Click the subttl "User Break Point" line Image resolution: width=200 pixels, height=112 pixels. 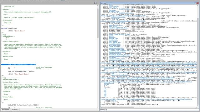tap(18, 74)
